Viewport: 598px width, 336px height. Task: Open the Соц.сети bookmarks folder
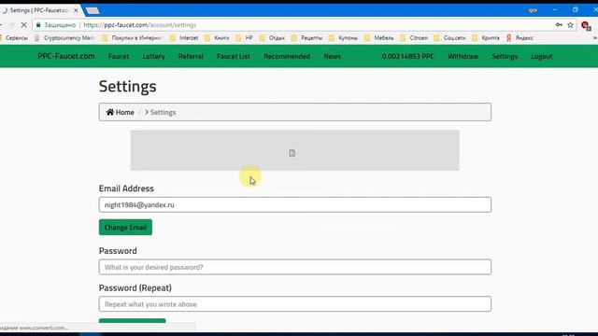click(x=450, y=38)
